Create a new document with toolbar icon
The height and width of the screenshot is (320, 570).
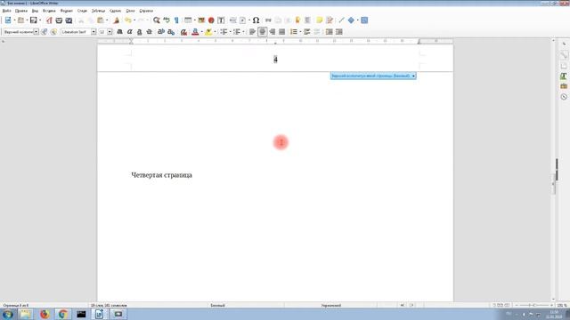(8, 20)
